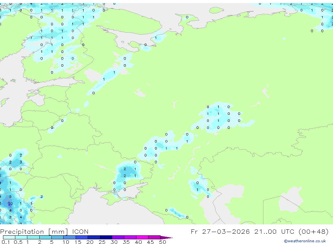Pick the blue legend swatch between 10 and 15
The width and height of the screenshot is (333, 244).
(x=70, y=237)
